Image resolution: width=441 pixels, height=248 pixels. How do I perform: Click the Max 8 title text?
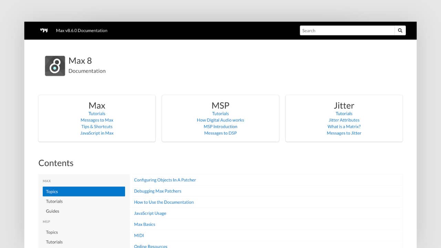[x=80, y=61]
